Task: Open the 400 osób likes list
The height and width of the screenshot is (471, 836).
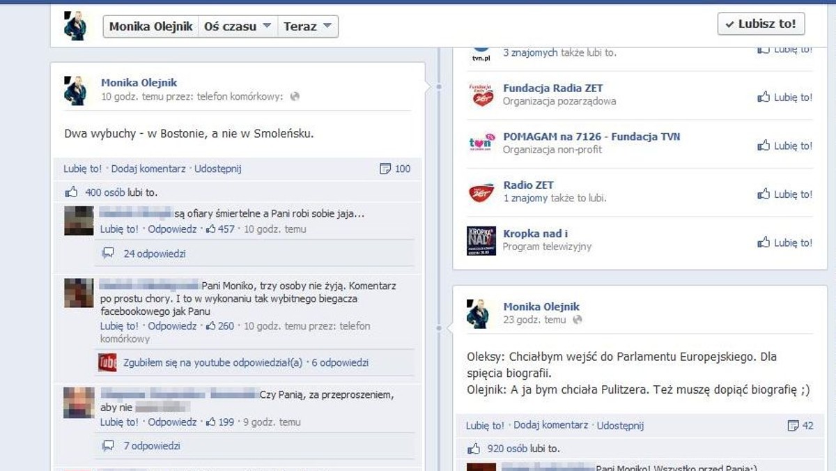Action: click(104, 192)
